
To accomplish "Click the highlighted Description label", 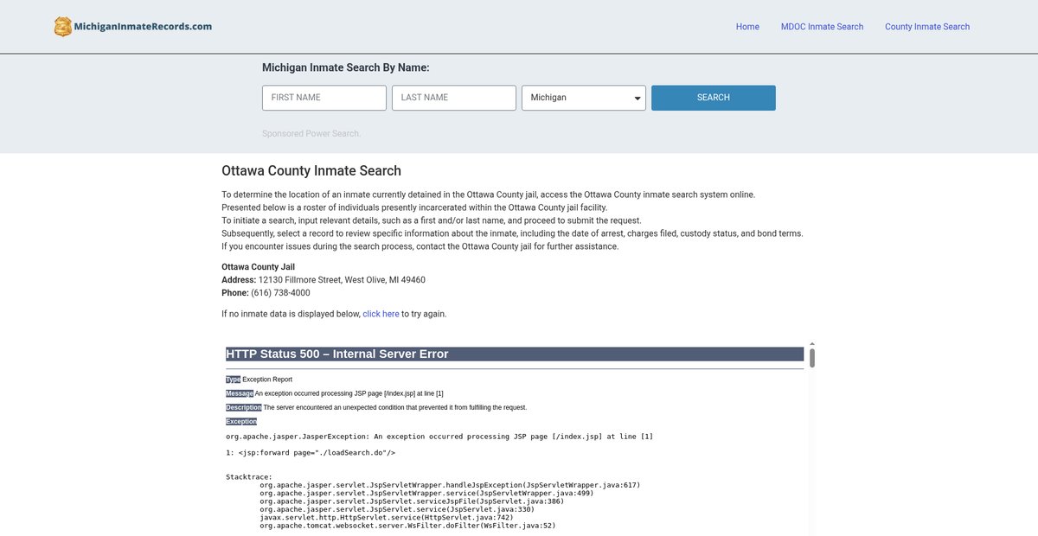I will click(x=244, y=407).
